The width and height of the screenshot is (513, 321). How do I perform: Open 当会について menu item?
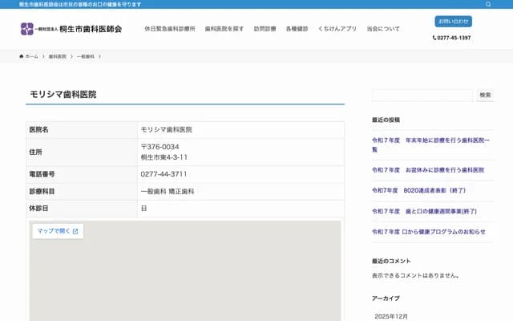point(383,29)
